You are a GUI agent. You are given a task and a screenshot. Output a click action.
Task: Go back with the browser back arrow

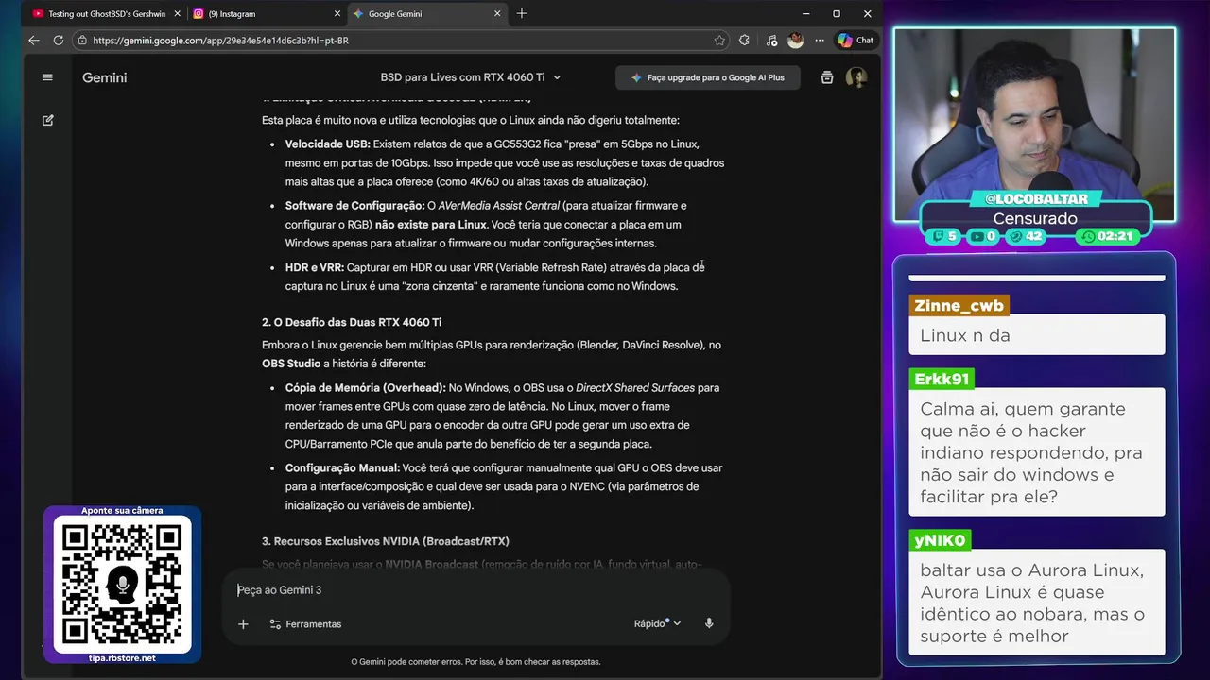(x=34, y=41)
